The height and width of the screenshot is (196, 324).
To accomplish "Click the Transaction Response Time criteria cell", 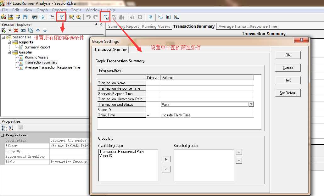I will pyautogui.click(x=153, y=88).
